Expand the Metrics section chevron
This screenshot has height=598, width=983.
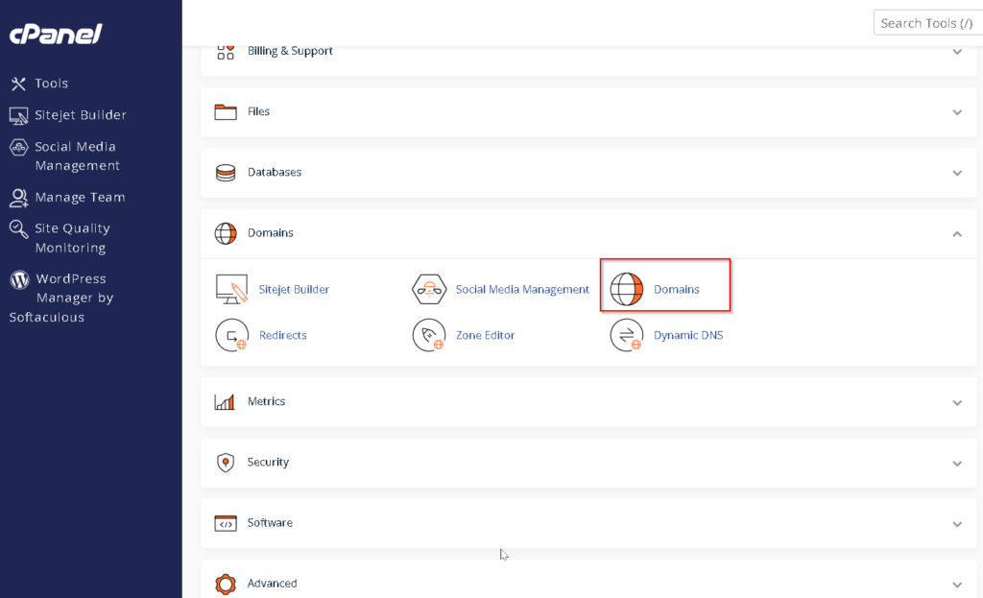click(x=957, y=402)
